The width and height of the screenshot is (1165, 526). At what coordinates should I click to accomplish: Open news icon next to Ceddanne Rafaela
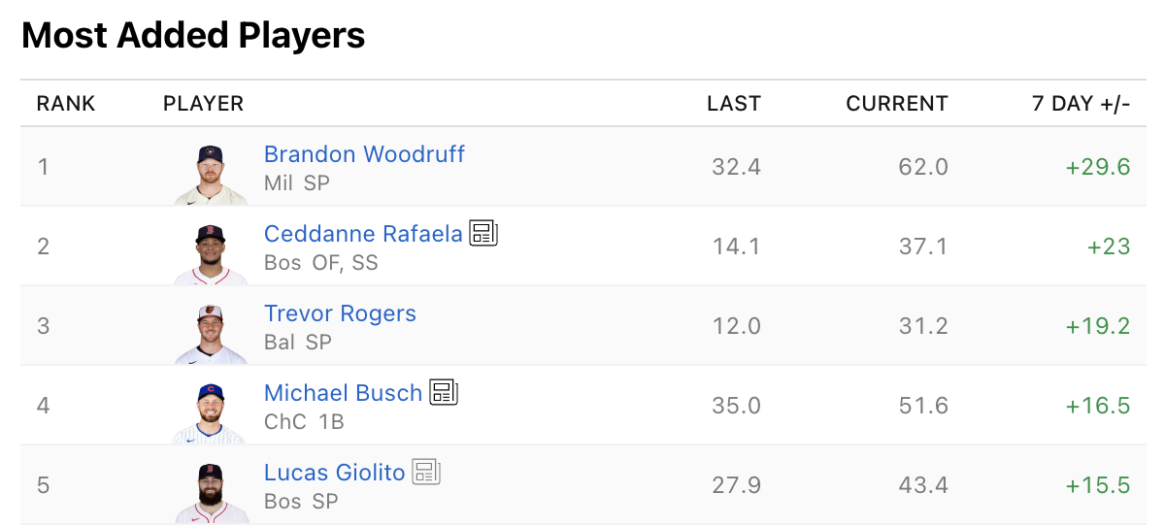coord(483,233)
